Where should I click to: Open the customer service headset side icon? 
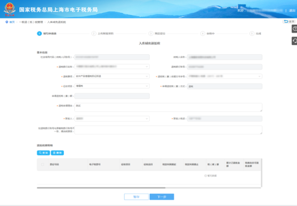294,41
